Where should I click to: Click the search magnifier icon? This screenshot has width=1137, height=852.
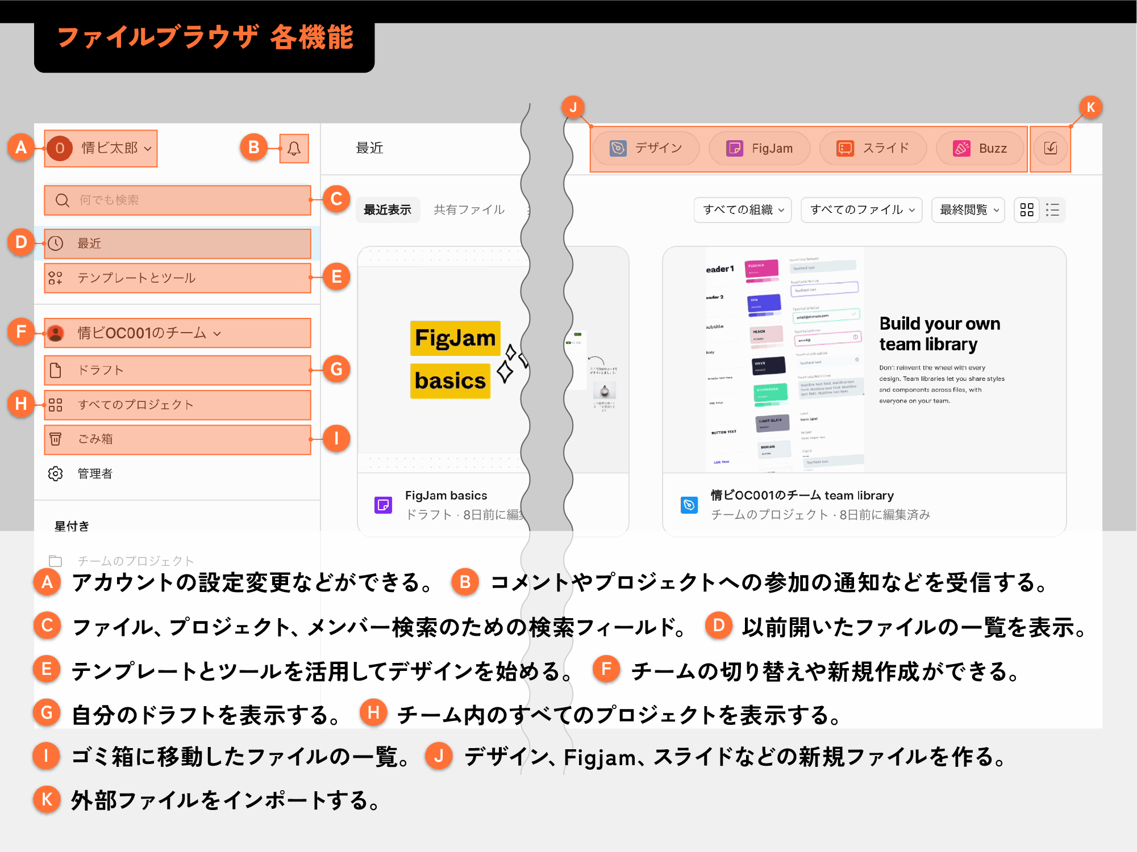(x=62, y=200)
